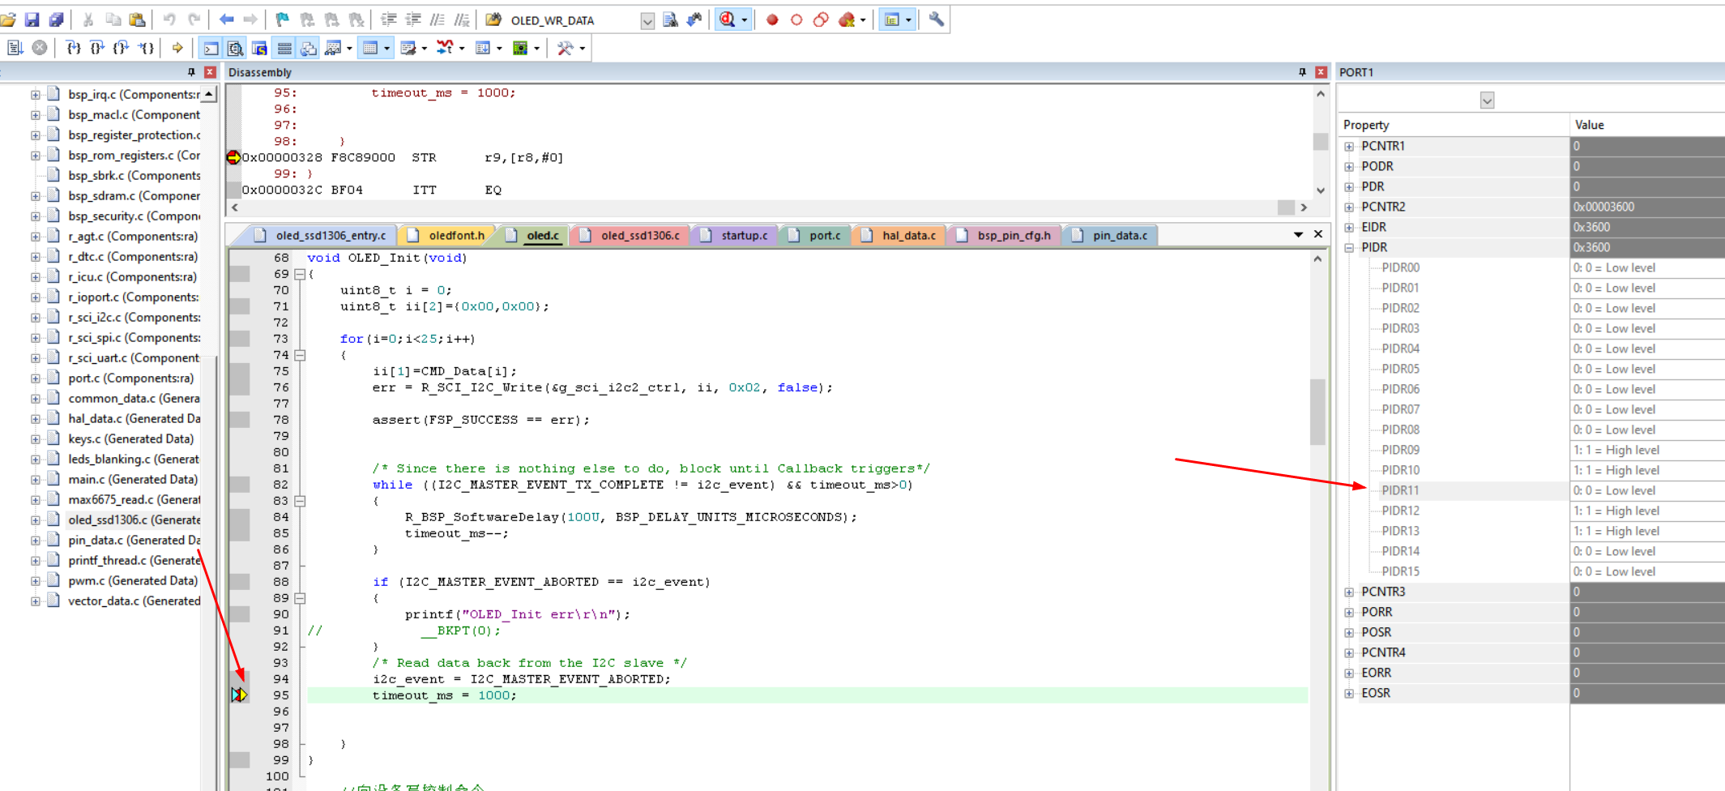Click the Save All icon
Screen dimensions: 1725x791
56,19
